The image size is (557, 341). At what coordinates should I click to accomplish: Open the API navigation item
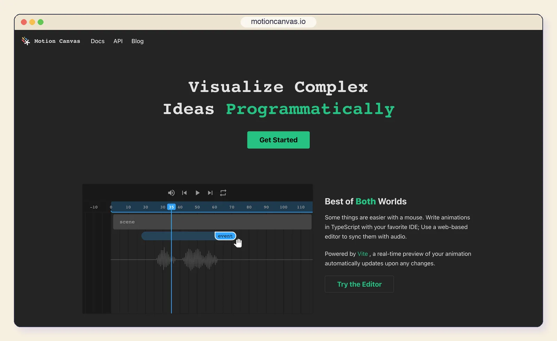[x=118, y=41]
